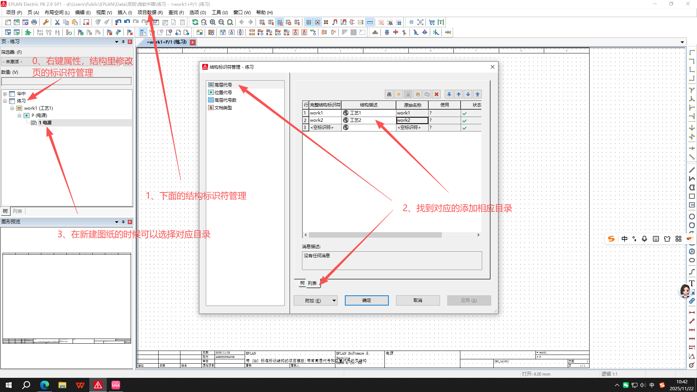The width and height of the screenshot is (697, 392).
Task: Select page 1 电源 in the tree
Action: tap(45, 123)
